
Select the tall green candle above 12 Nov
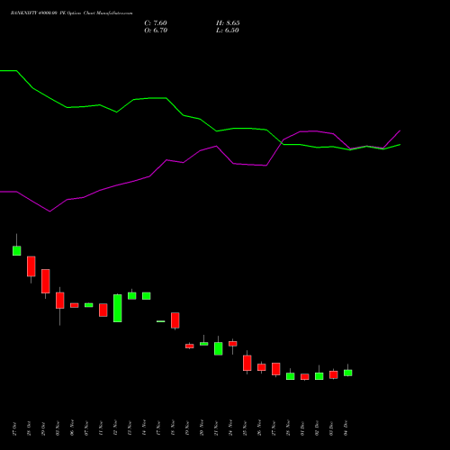coord(118,309)
